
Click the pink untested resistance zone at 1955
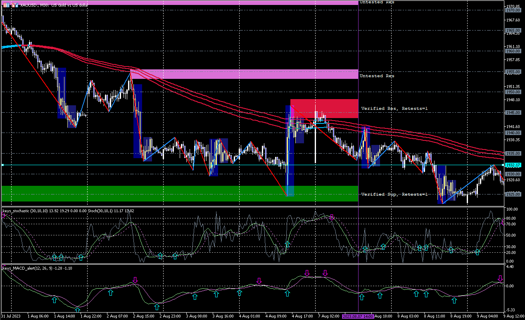(244, 74)
